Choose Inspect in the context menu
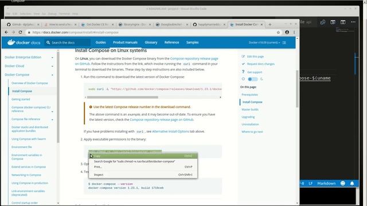Screen dimensions: 367x206 tap(143, 175)
